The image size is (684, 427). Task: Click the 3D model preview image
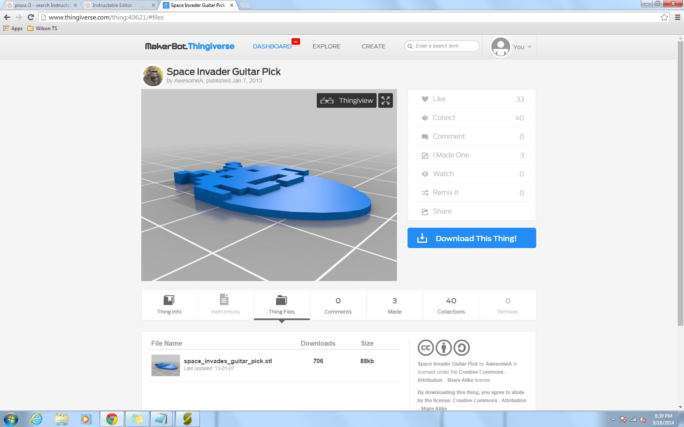tap(269, 185)
